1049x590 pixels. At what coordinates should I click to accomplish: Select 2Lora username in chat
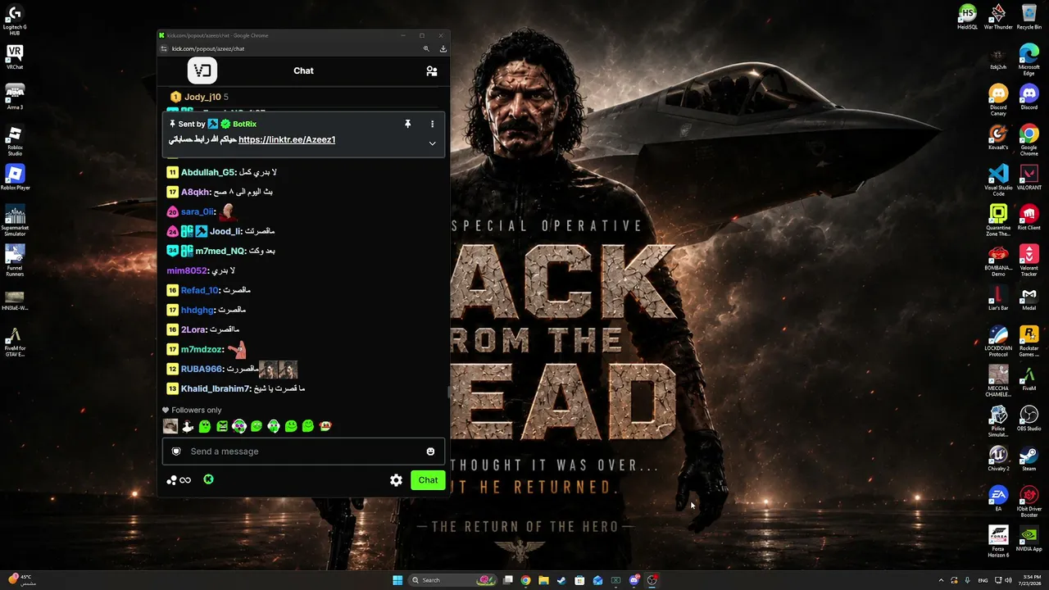point(193,329)
